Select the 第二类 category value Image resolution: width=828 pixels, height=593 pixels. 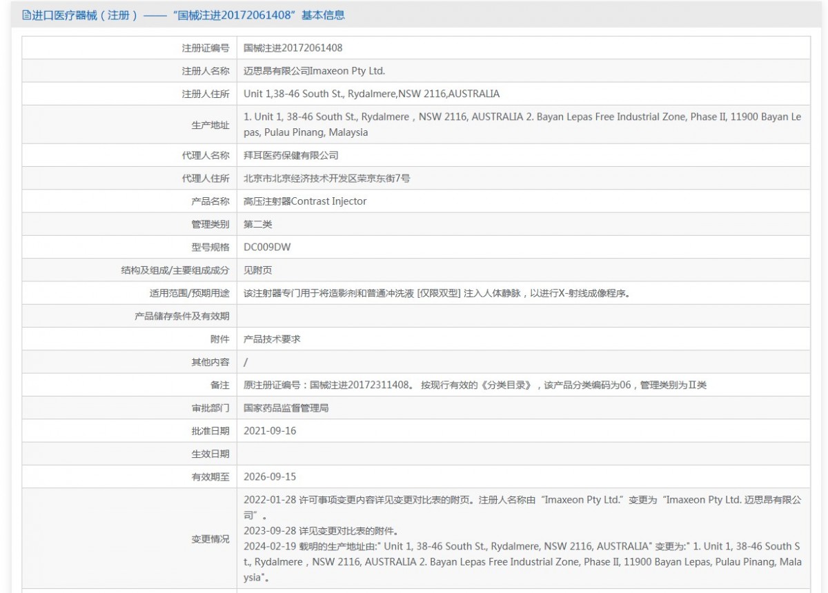258,224
